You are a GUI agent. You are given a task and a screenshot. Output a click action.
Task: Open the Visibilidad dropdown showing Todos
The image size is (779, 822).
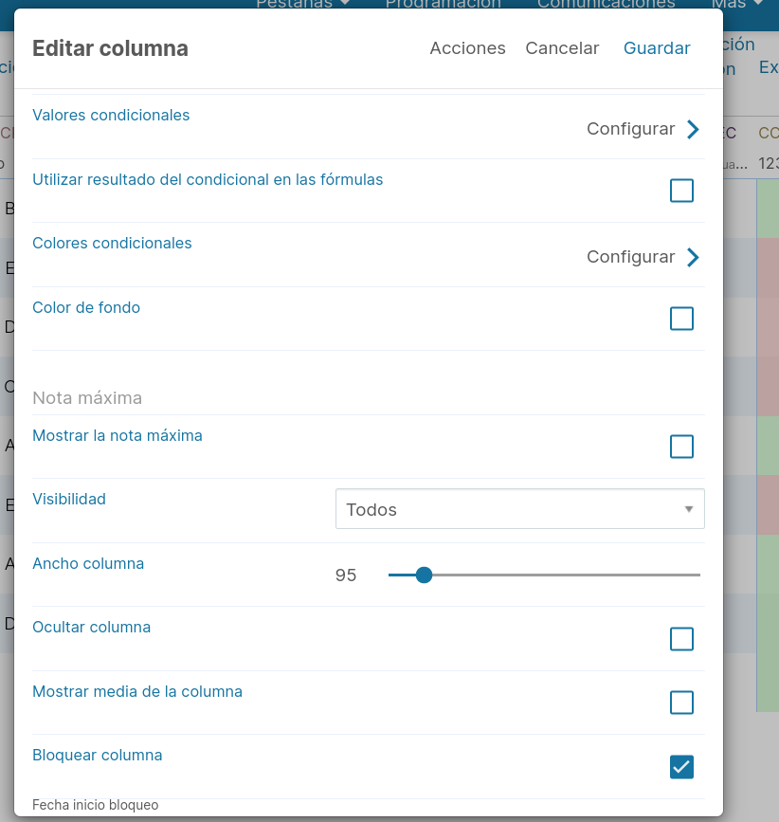click(519, 509)
